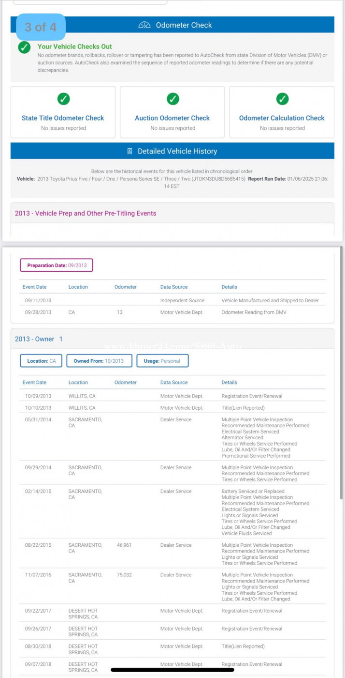Click the Location: CA badge

(x=41, y=361)
